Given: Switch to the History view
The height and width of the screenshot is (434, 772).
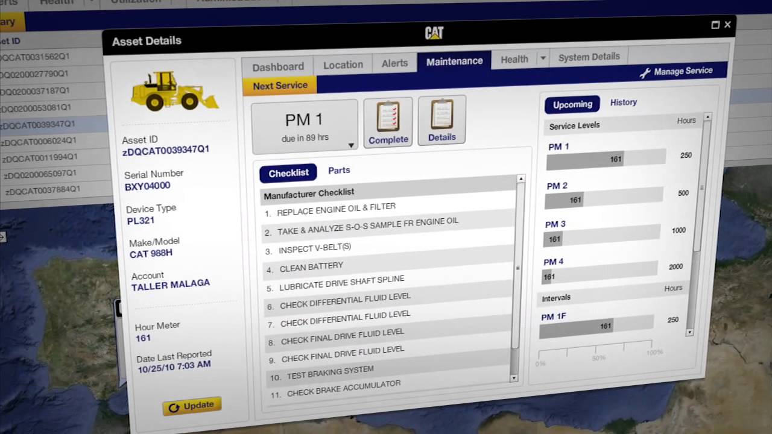Looking at the screenshot, I should tap(623, 102).
